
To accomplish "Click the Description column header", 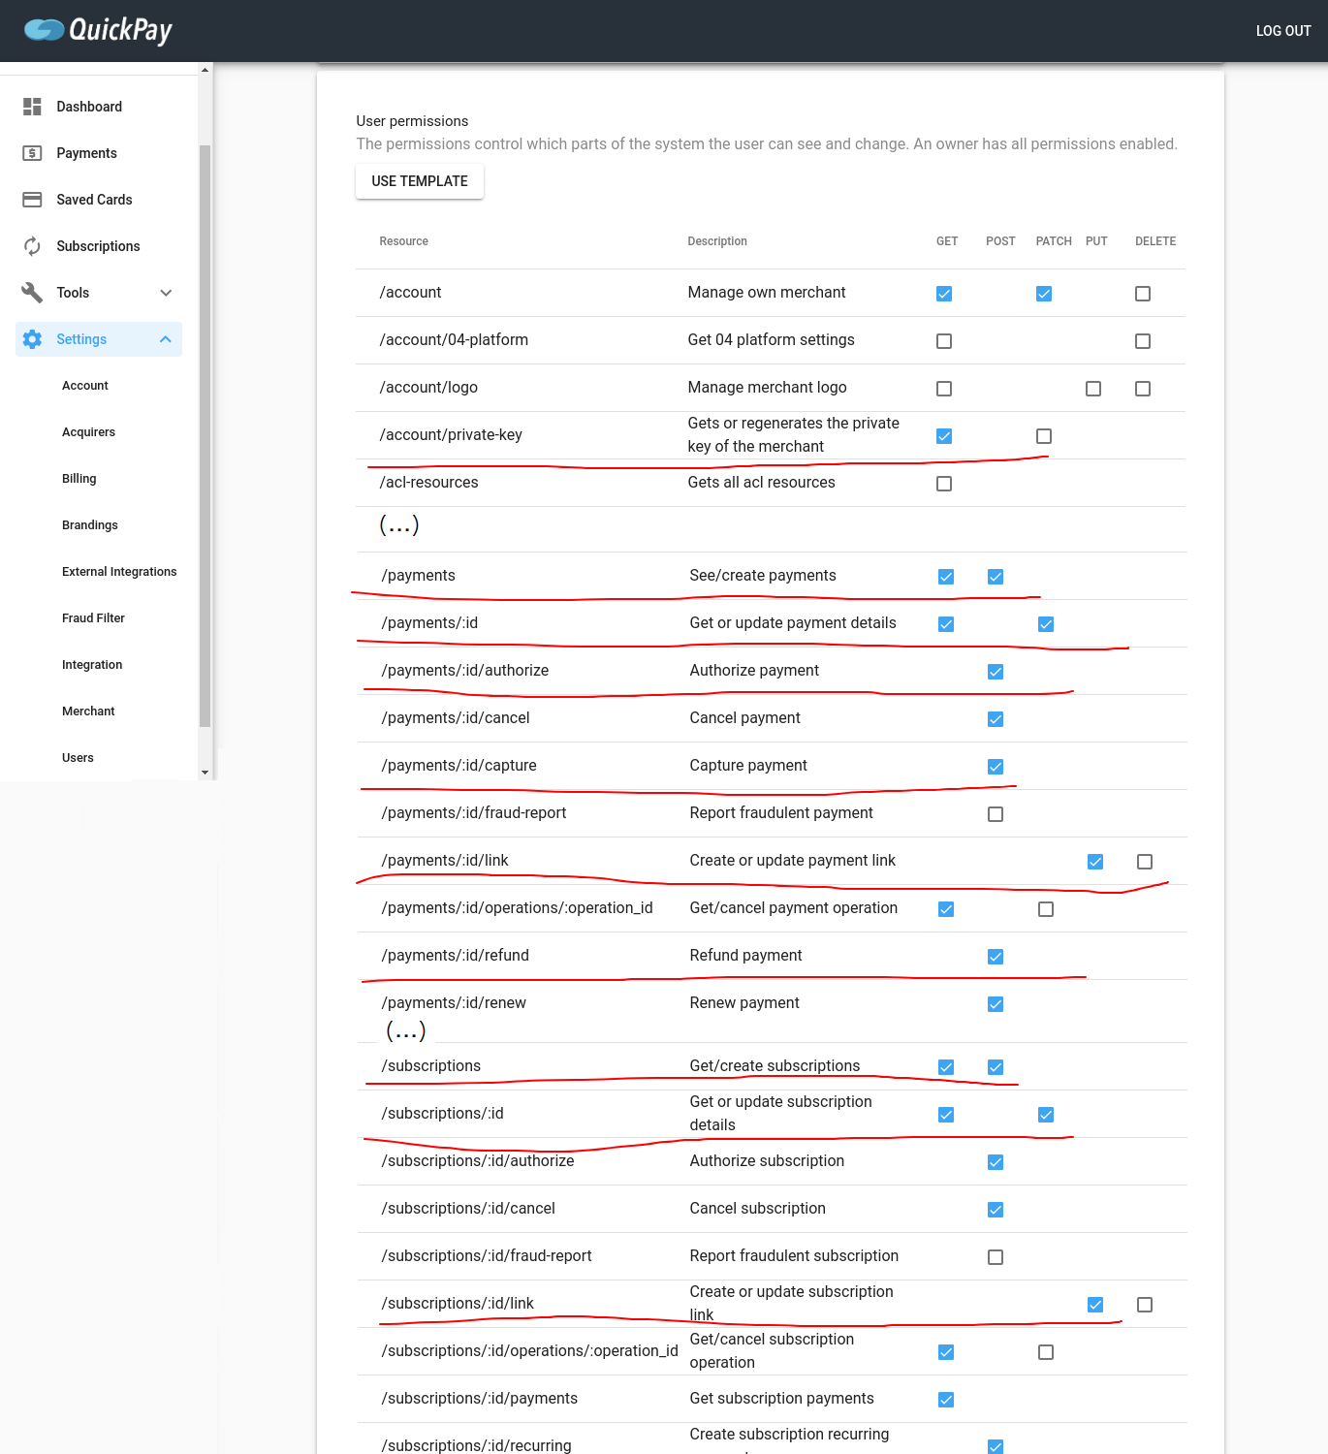I will click(x=717, y=241).
